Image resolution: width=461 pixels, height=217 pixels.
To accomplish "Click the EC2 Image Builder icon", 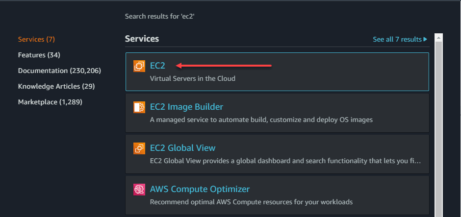I will [139, 107].
